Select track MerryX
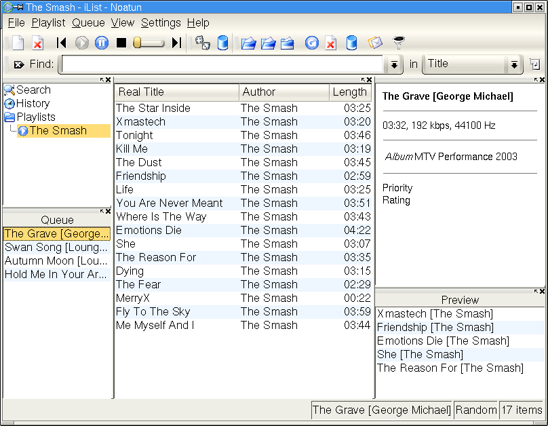548x426 pixels. (x=243, y=298)
